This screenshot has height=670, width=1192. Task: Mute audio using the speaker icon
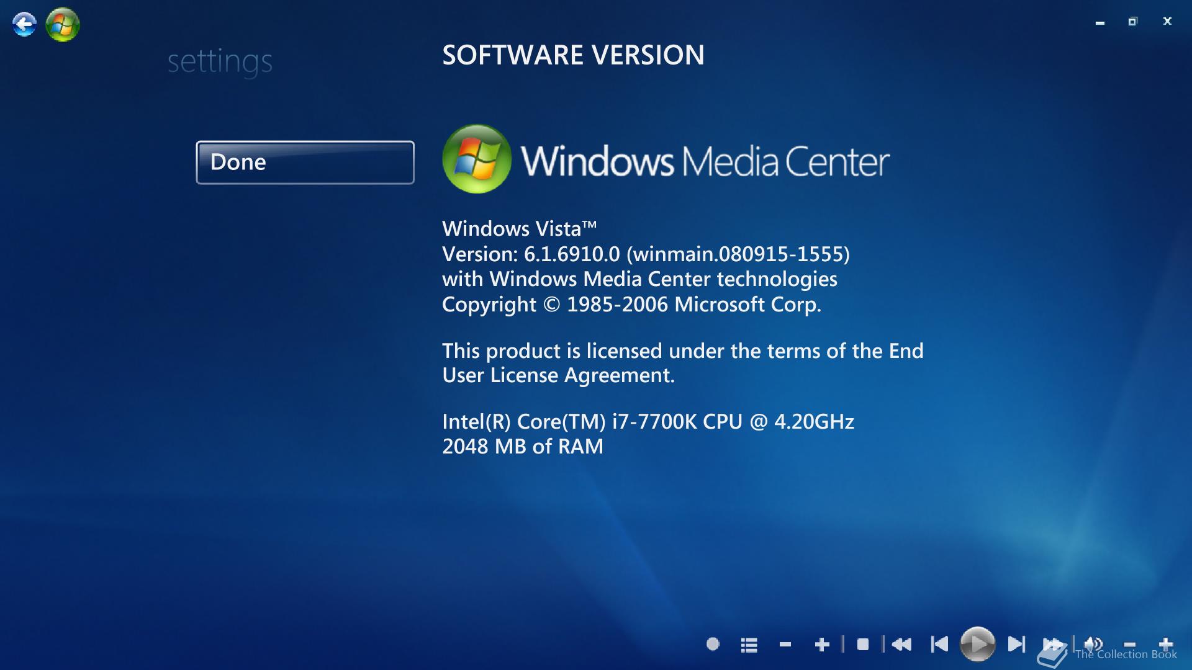click(1093, 645)
